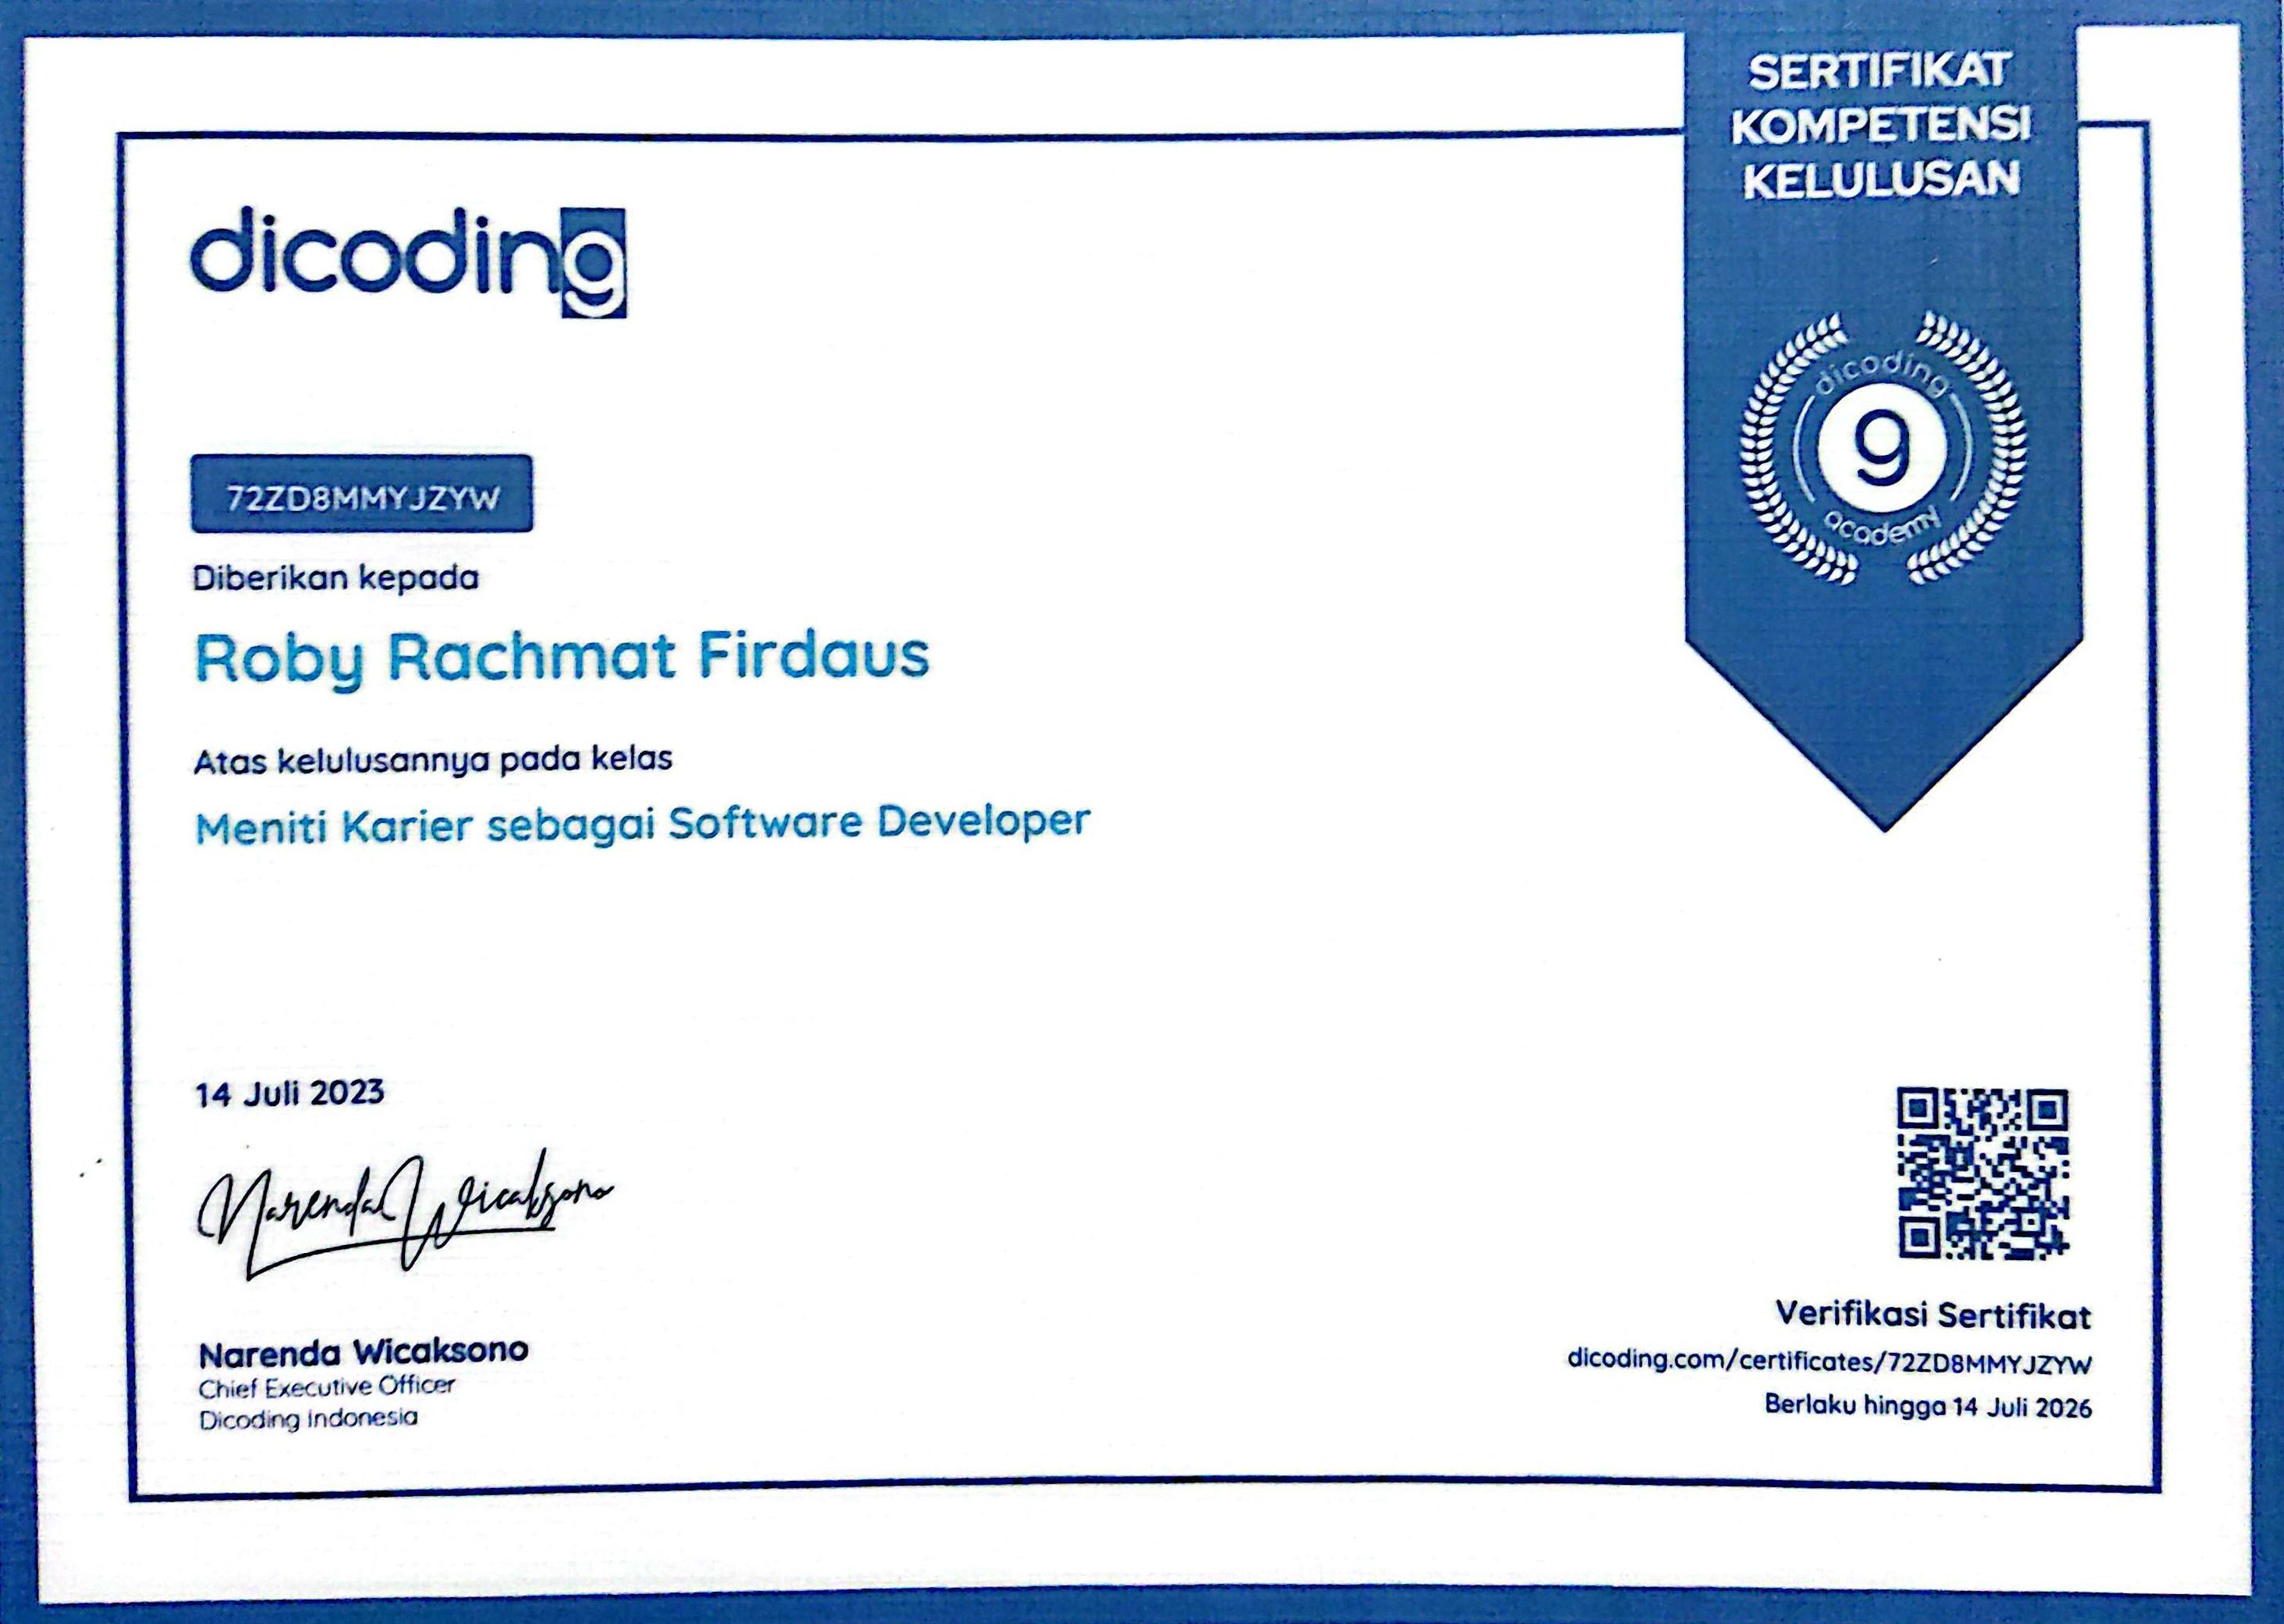
Task: Click the certificate ID badge 72ZD8MMYJZYW
Action: pos(362,495)
